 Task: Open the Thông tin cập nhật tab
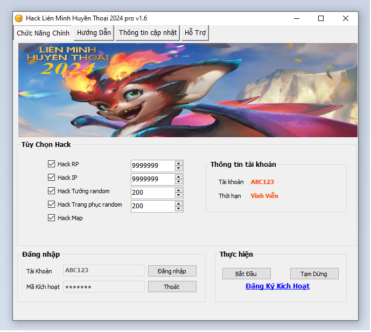click(x=148, y=33)
